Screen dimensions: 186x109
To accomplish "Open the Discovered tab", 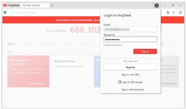I will coord(69,44).
